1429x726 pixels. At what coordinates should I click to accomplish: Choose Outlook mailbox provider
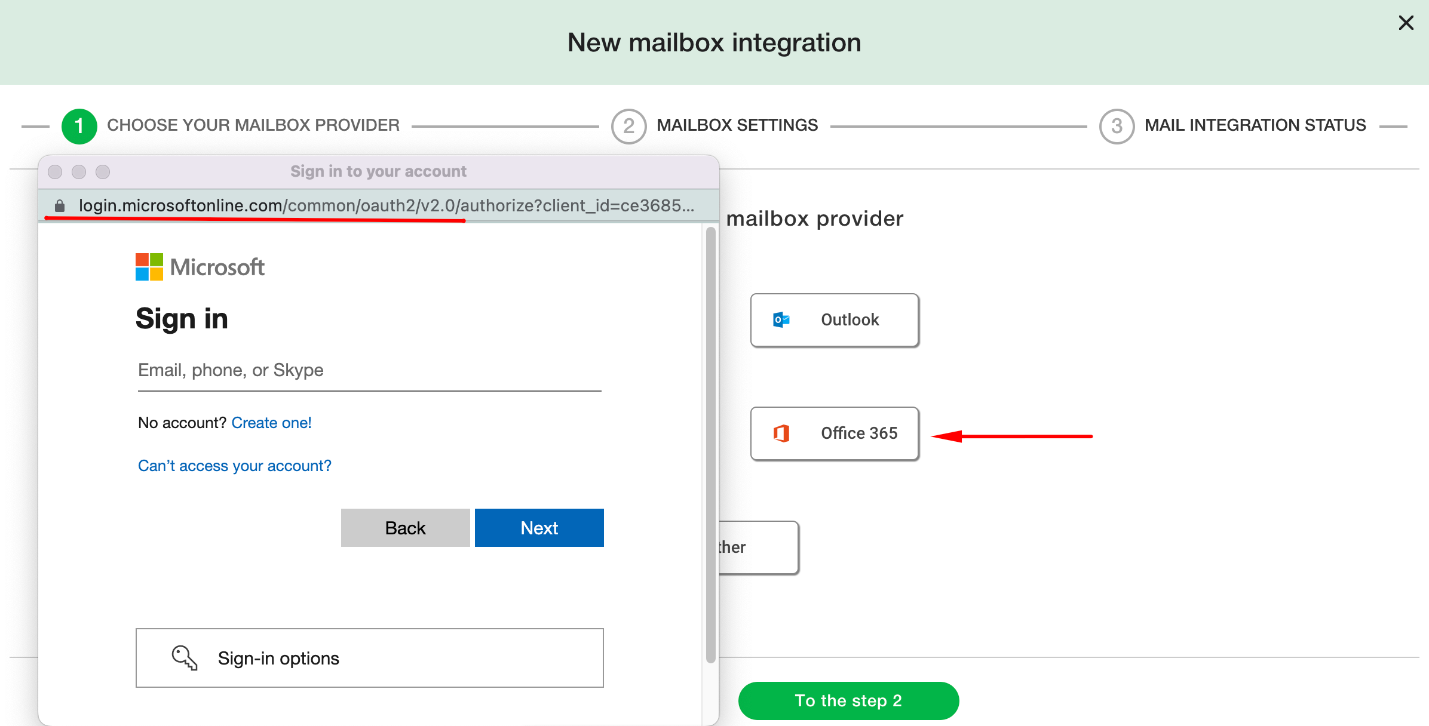pyautogui.click(x=834, y=320)
